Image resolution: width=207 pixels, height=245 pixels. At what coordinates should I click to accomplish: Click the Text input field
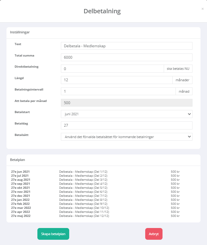(x=126, y=46)
